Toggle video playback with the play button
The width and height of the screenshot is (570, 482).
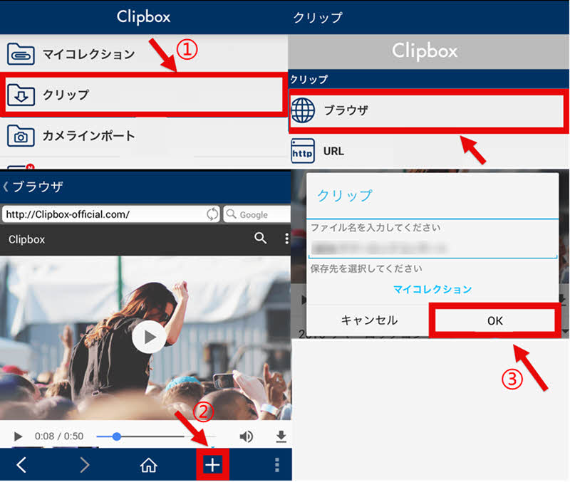[17, 437]
